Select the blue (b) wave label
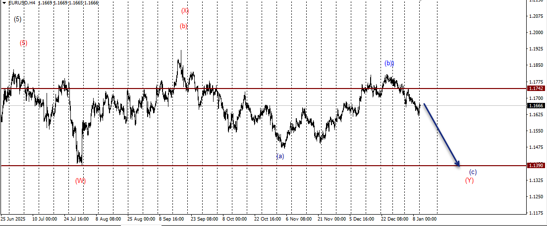Viewport: 547px width, 226px height. 389,63
